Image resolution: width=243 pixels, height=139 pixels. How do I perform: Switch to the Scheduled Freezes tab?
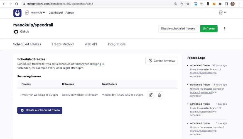tap(27, 44)
